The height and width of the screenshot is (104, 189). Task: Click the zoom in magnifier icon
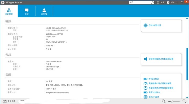click(x=184, y=101)
